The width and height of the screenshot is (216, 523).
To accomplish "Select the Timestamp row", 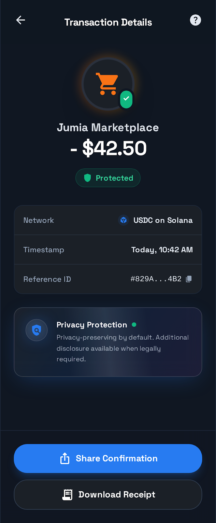I will click(108, 250).
